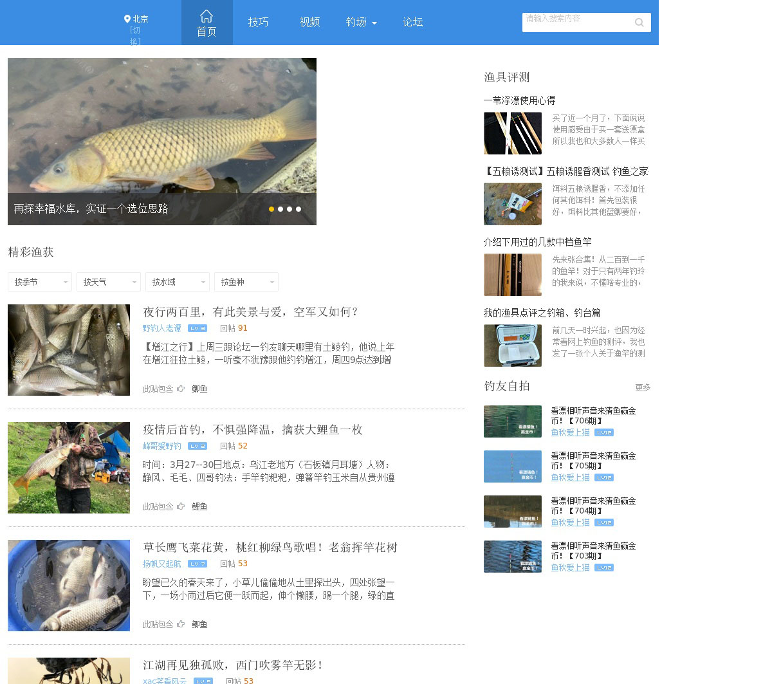Click the LV3 badge next to 野钓人老谭
Screen dimensions: 772x684
198,328
